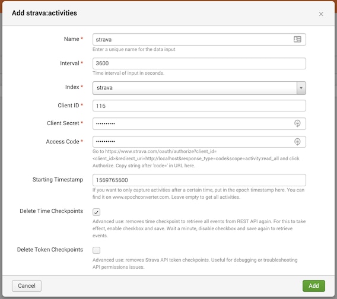The image size is (337, 299).
Task: Close the Add strava:activities dialog
Action: click(x=321, y=14)
